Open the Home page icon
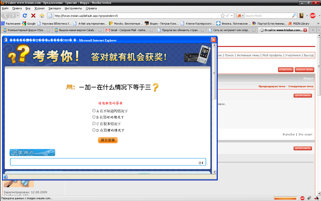The image size is (321, 201). click(x=42, y=16)
